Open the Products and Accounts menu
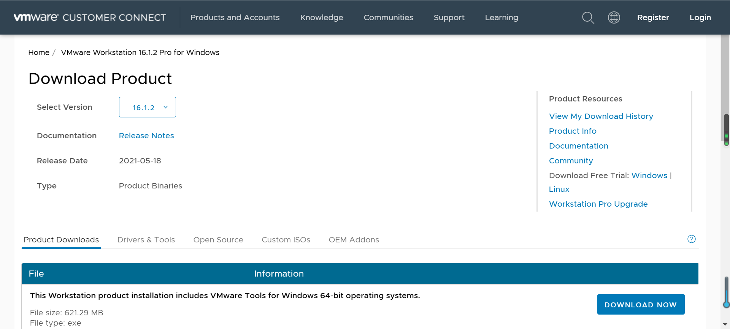730x329 pixels. 235,17
